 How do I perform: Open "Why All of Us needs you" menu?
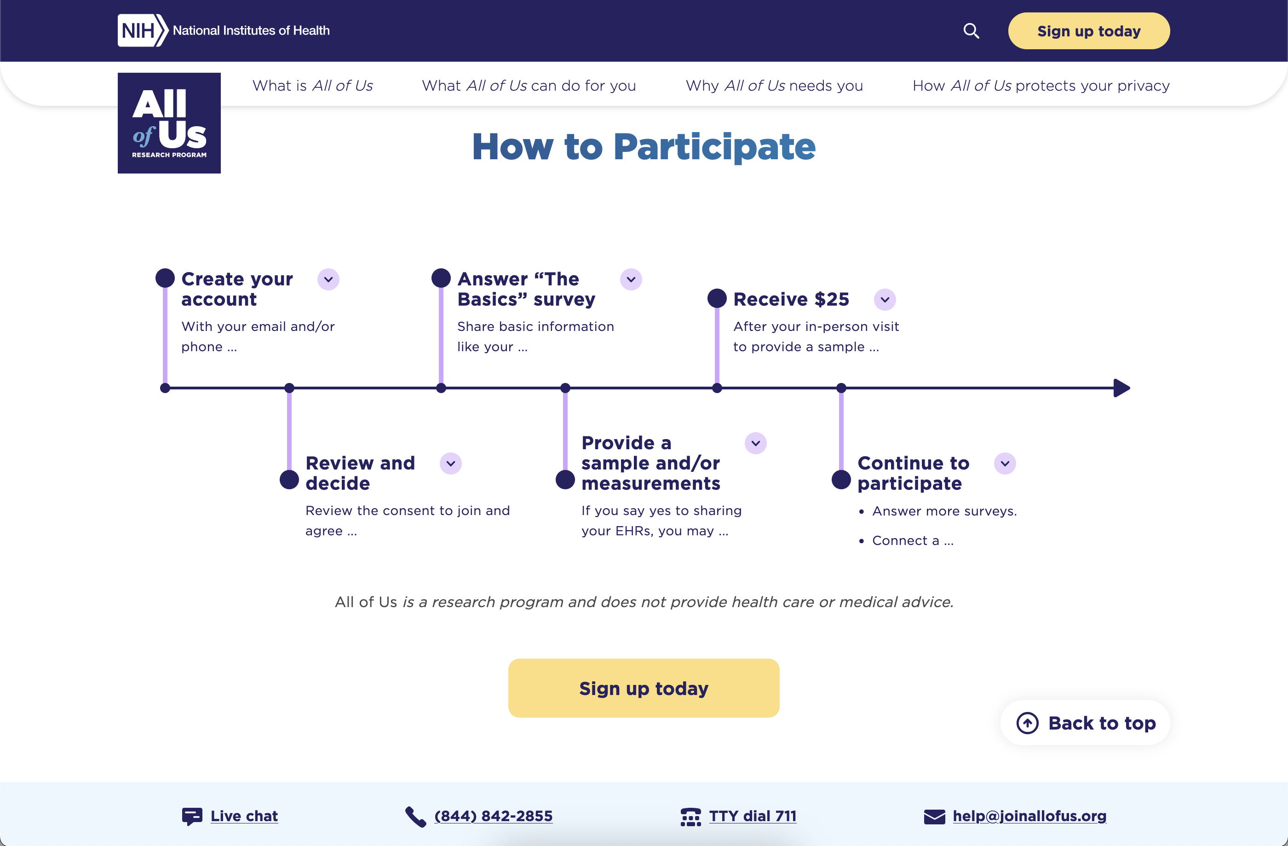coord(774,86)
